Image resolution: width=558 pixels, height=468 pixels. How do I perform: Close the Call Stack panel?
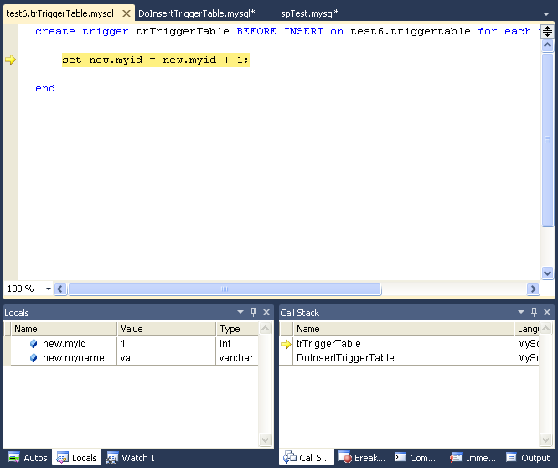[547, 312]
